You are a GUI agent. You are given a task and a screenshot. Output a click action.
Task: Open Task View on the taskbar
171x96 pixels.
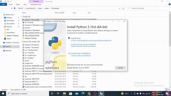point(58,94)
